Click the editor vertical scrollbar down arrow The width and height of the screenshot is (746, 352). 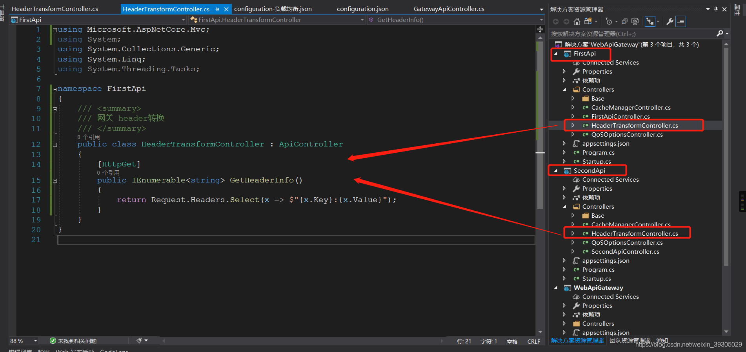click(540, 332)
